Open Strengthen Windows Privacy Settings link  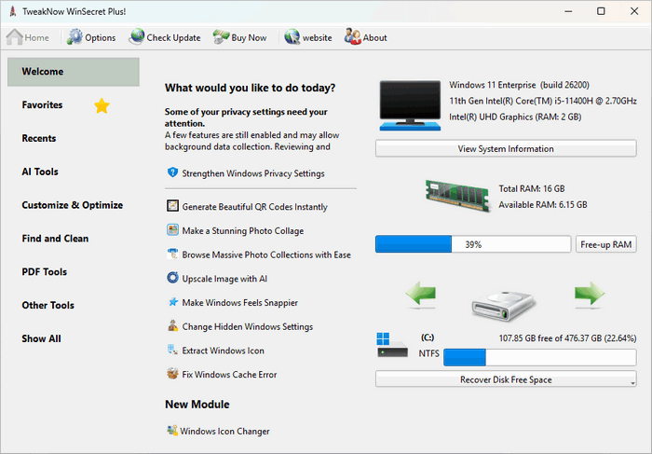(253, 173)
